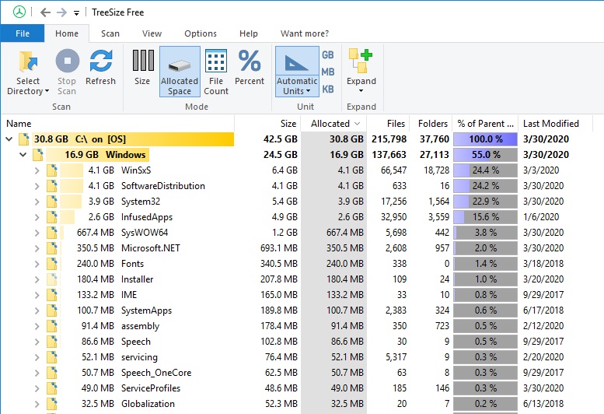The image size is (604, 414).
Task: Click the TreeSize app logo icon
Action: click(x=19, y=12)
